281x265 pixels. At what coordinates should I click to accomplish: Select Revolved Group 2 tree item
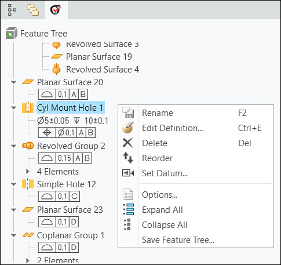[x=71, y=146]
